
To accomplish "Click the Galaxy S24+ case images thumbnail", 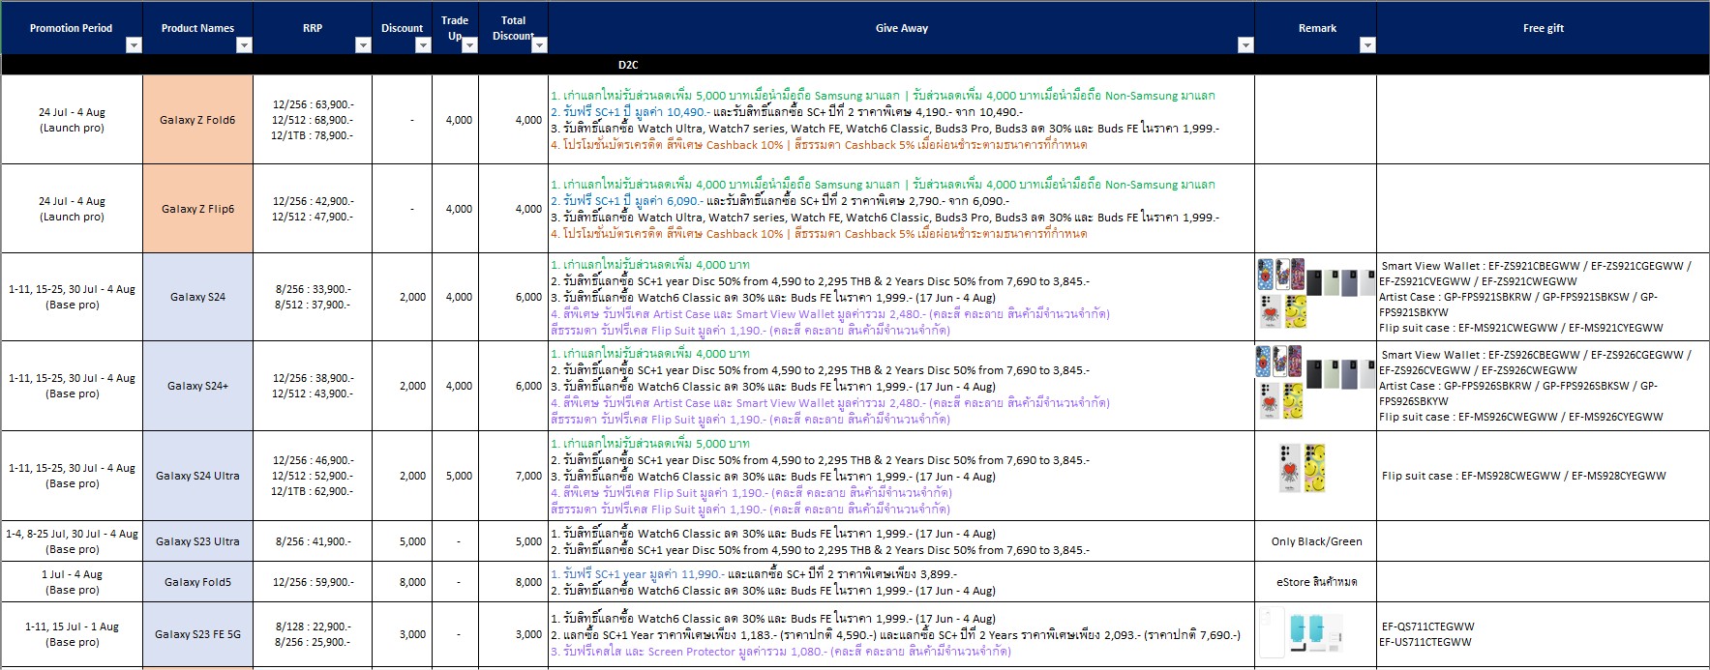I will 1315,383.
